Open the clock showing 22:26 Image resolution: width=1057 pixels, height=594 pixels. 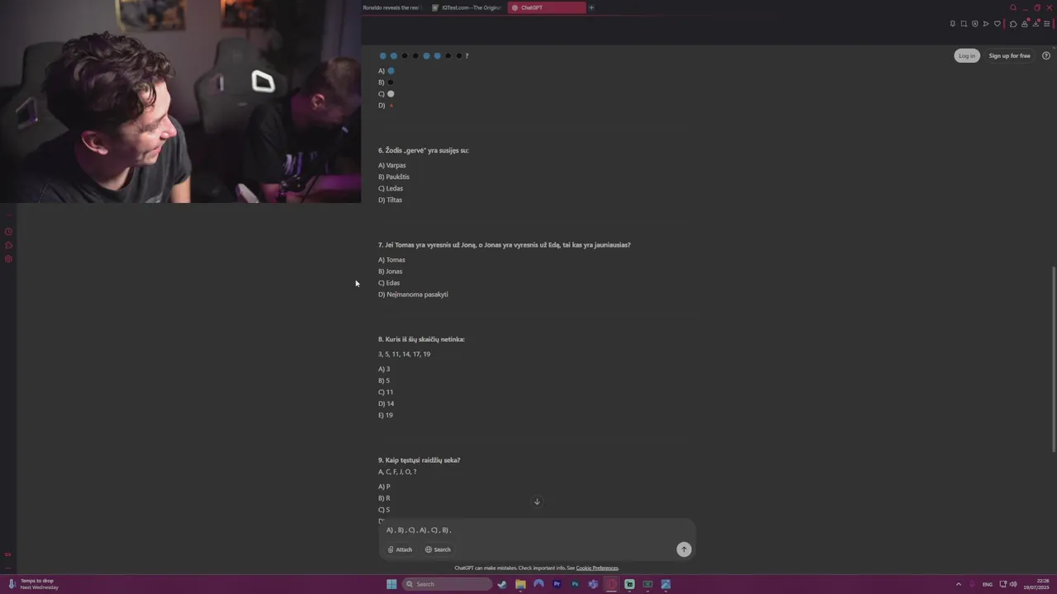[1036, 584]
